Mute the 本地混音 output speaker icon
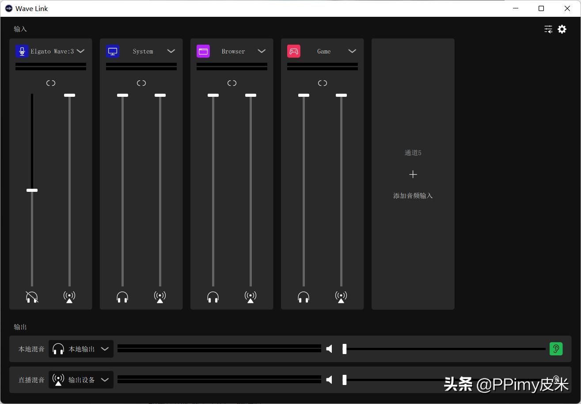581x404 pixels. [329, 348]
